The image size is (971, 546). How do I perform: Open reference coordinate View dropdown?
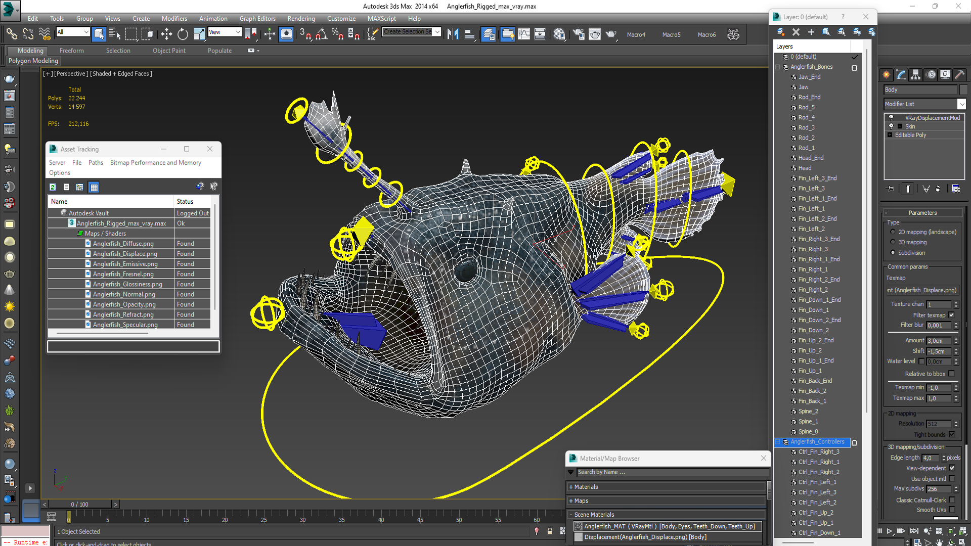coord(225,32)
